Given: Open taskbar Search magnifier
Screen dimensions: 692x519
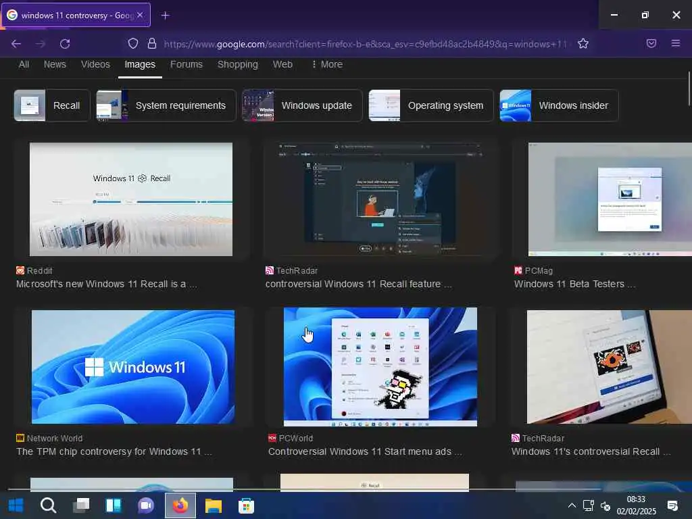Looking at the screenshot, I should [48, 505].
